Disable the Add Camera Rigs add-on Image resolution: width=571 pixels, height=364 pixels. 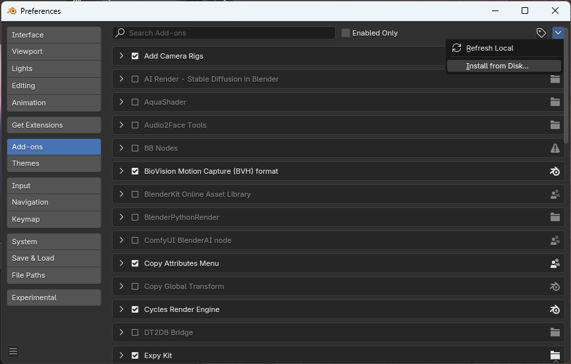(135, 56)
